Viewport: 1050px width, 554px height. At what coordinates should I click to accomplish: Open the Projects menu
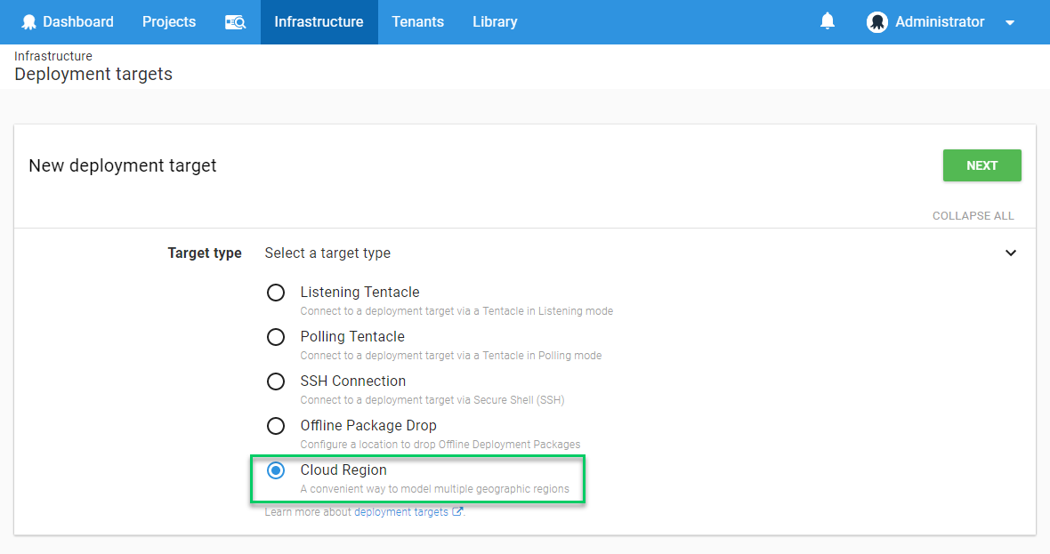tap(169, 22)
